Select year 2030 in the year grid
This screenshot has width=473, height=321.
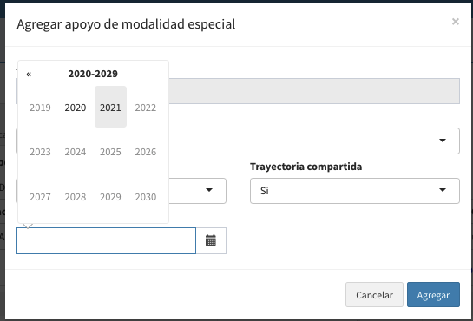click(x=146, y=197)
